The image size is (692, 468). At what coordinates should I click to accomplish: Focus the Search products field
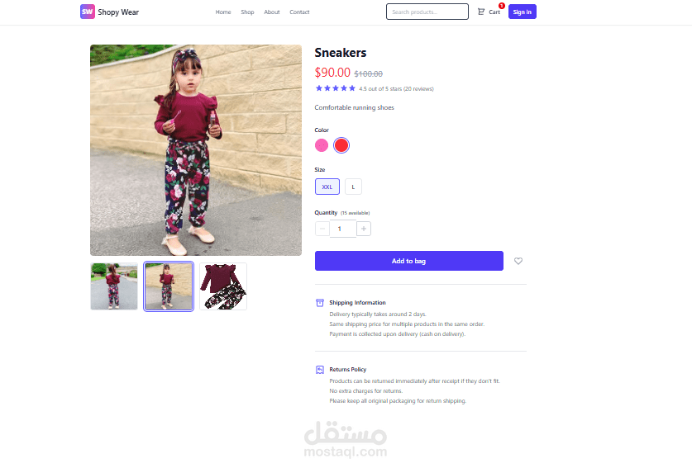point(427,12)
